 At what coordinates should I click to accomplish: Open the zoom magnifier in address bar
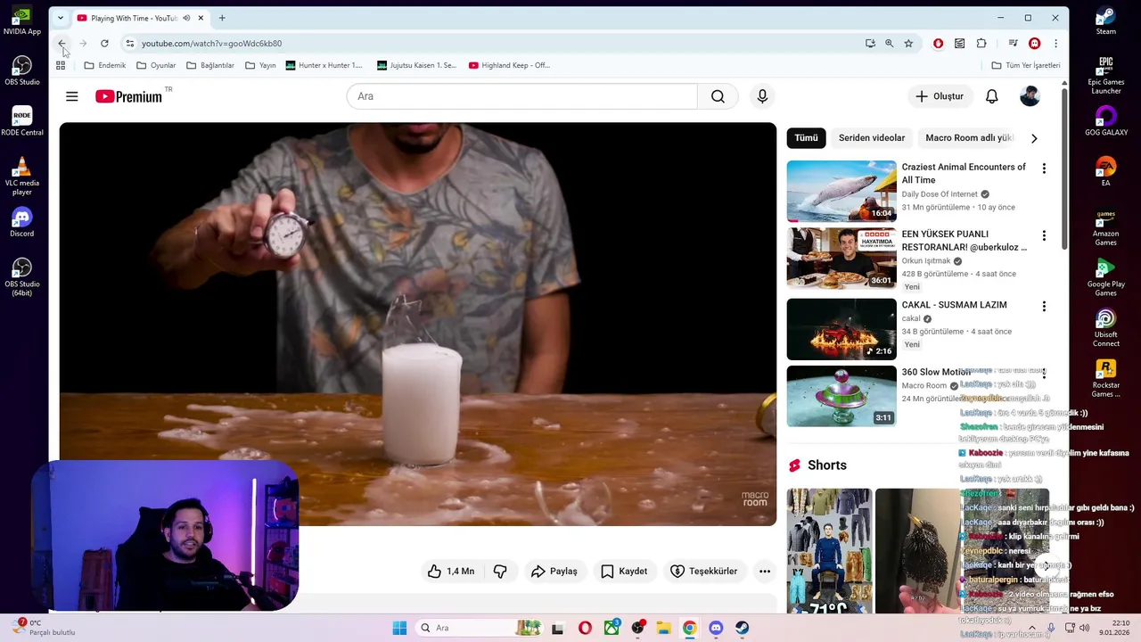point(889,43)
